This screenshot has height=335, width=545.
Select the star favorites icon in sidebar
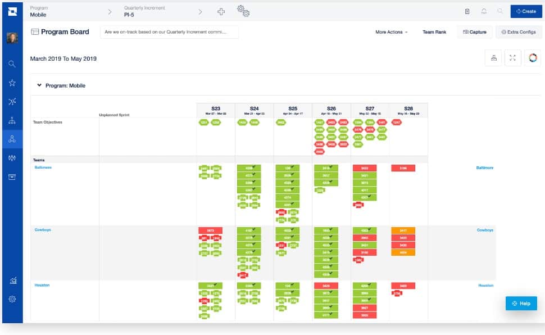point(12,83)
